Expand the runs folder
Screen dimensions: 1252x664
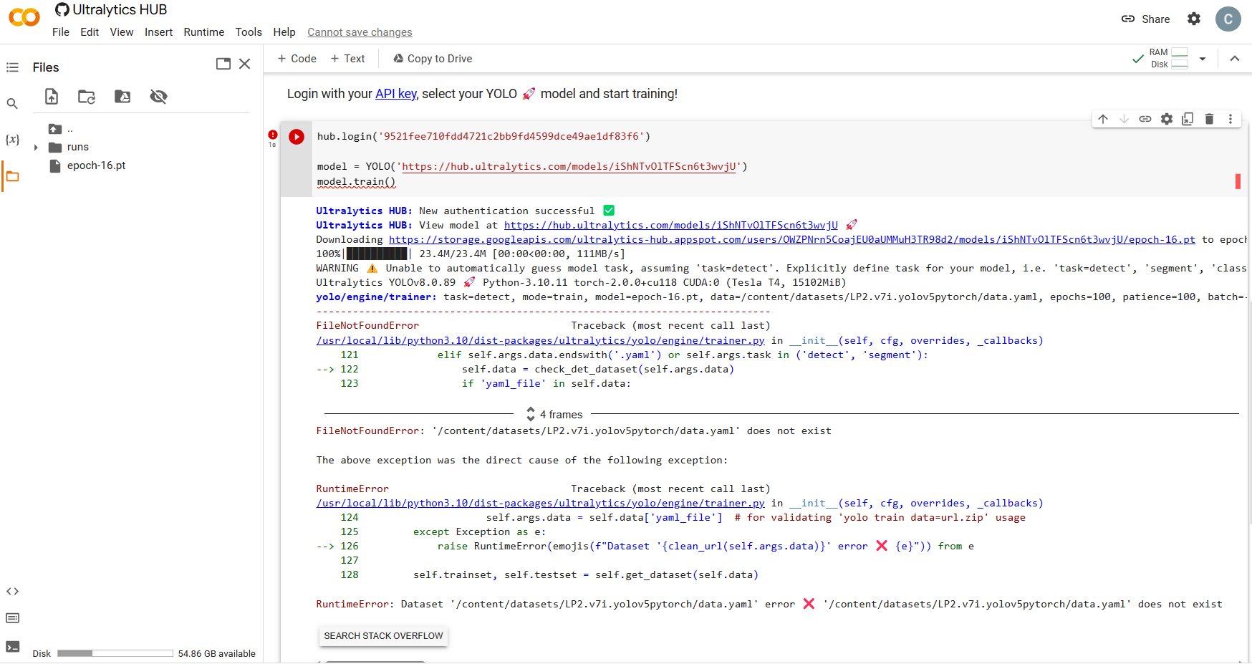35,147
